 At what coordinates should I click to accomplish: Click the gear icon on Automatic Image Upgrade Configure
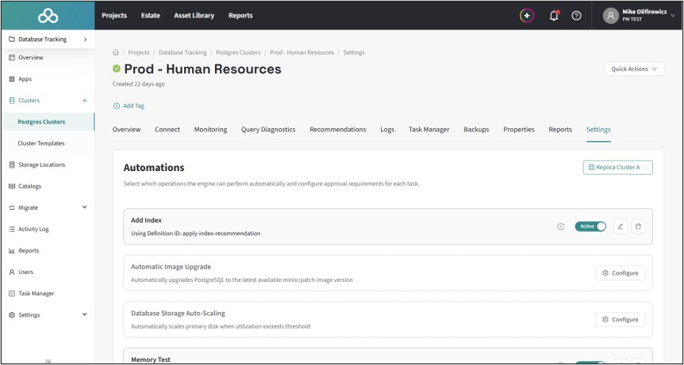pyautogui.click(x=605, y=273)
